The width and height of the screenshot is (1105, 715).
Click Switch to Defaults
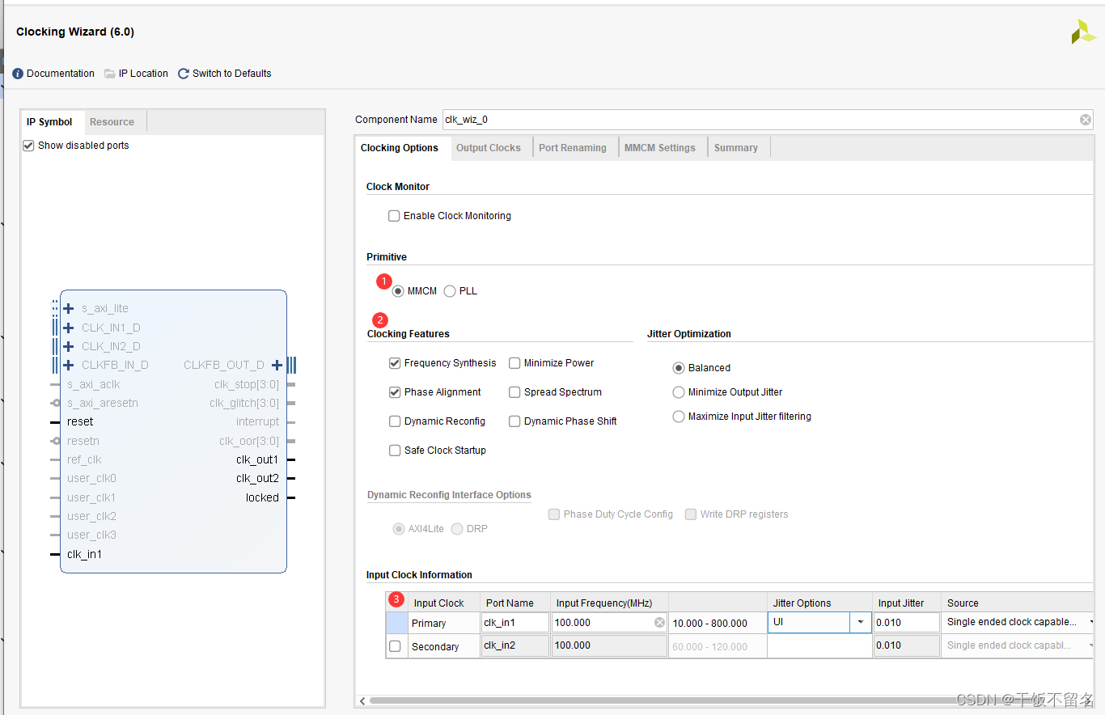[x=231, y=74]
